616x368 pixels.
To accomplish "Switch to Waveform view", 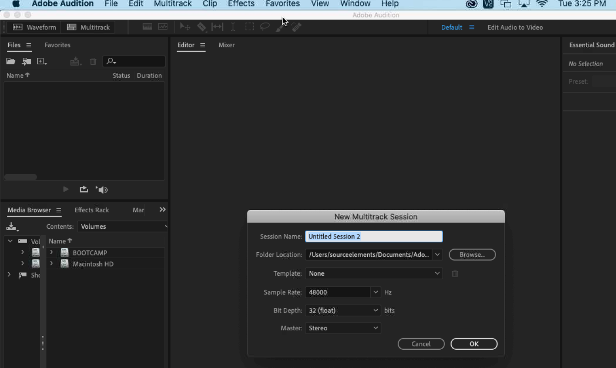I will (x=34, y=28).
